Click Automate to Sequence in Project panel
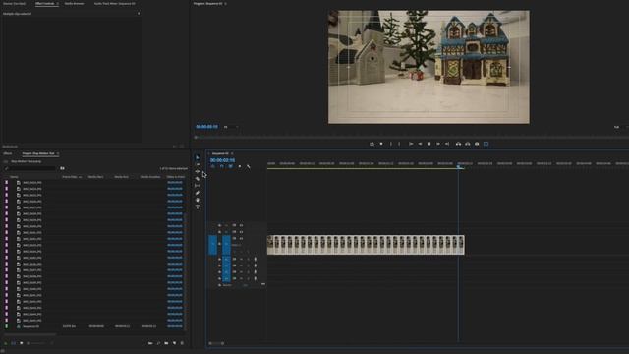Viewport: 629px width, 354px height. click(x=150, y=343)
